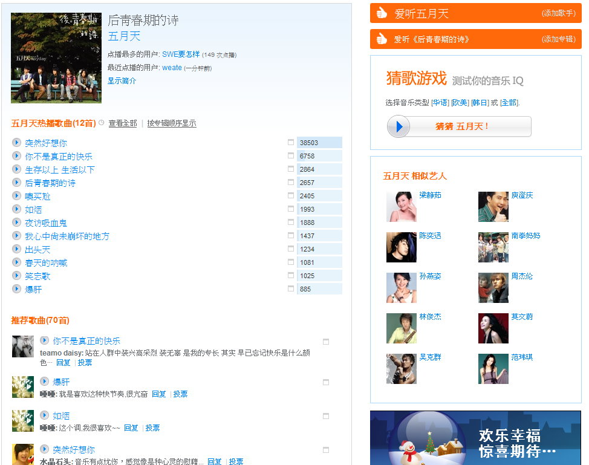
Task: Play 如烟 in hot songs list
Action: [x=16, y=209]
